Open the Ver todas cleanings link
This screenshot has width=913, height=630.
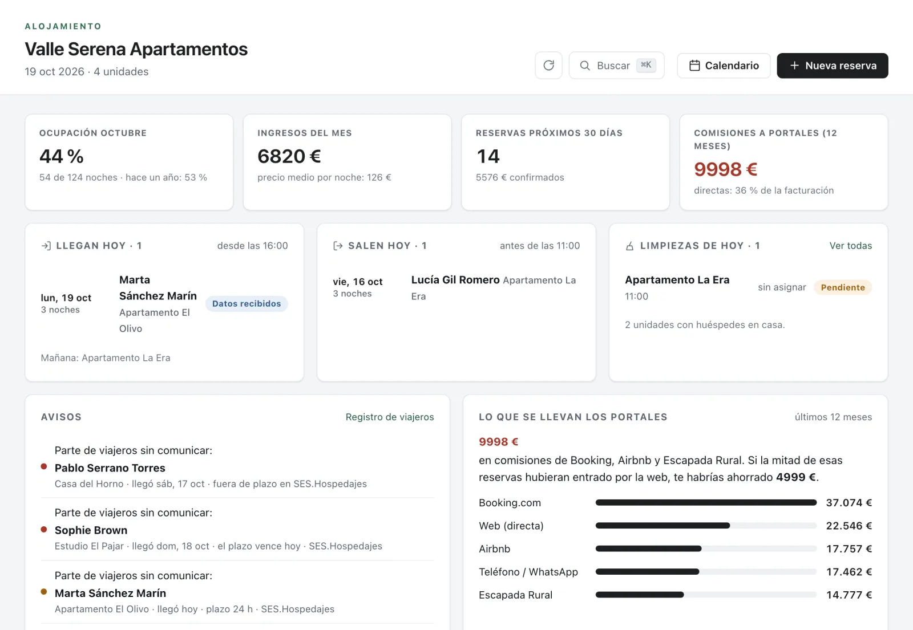click(x=851, y=246)
